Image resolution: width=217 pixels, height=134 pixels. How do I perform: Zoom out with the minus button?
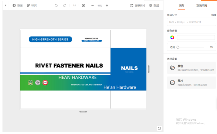(92, 5)
